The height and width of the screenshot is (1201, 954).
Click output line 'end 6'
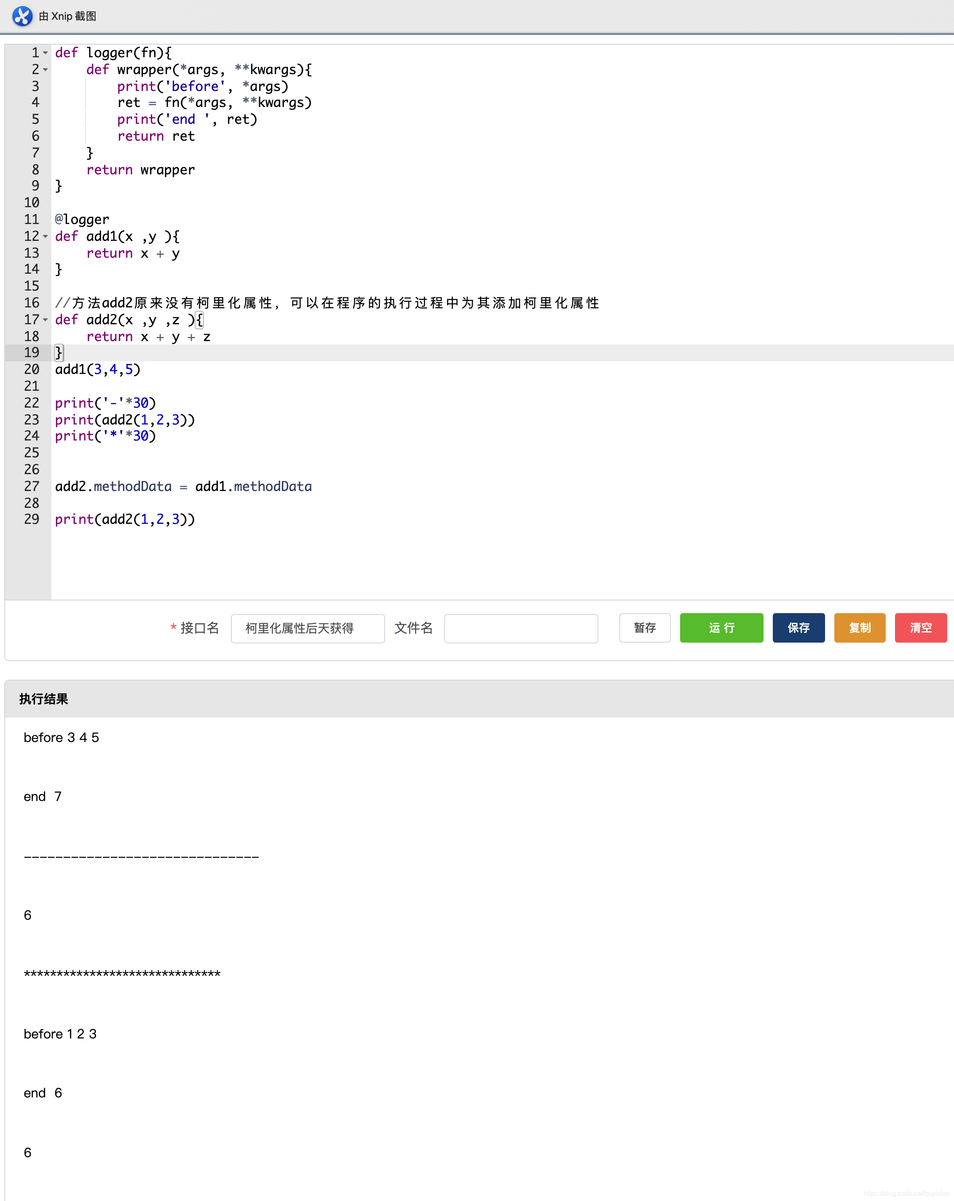click(x=43, y=1093)
